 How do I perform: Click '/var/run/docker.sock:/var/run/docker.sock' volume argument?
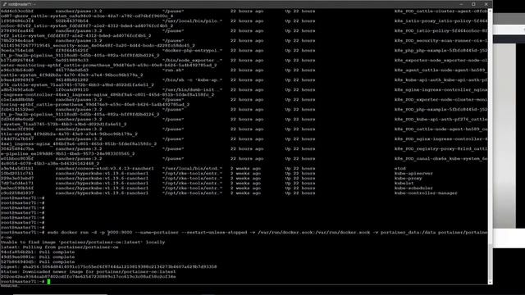point(314,233)
